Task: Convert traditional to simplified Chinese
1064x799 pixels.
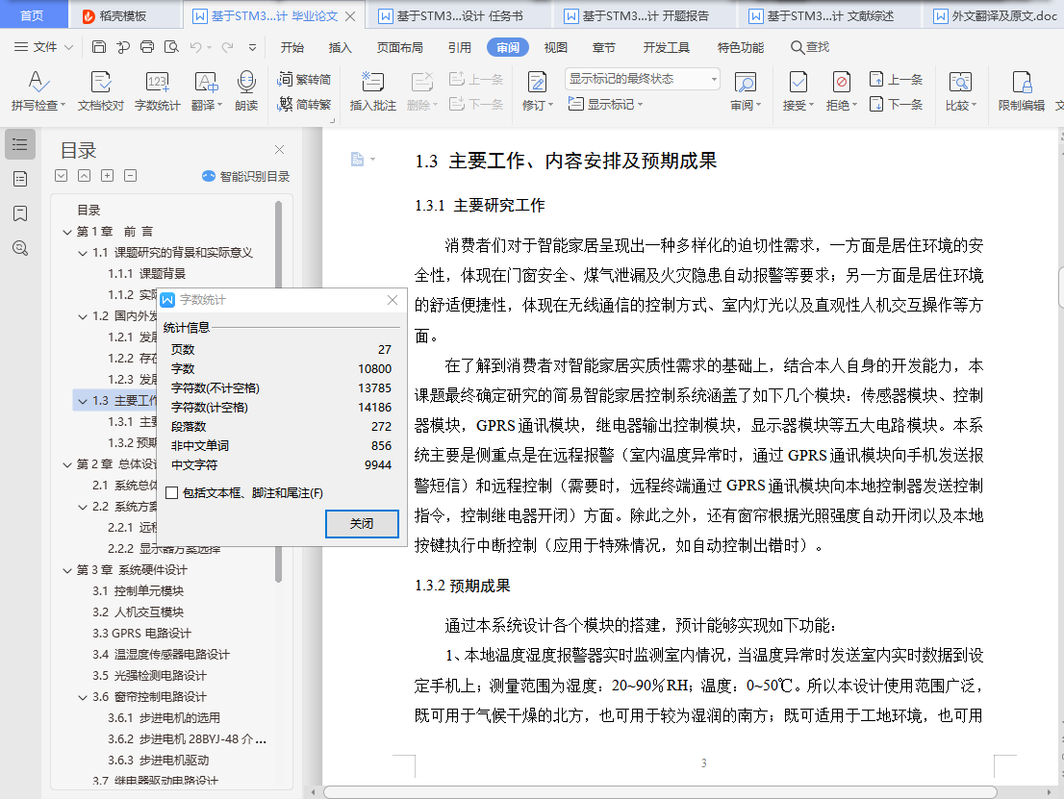Action: pos(304,80)
